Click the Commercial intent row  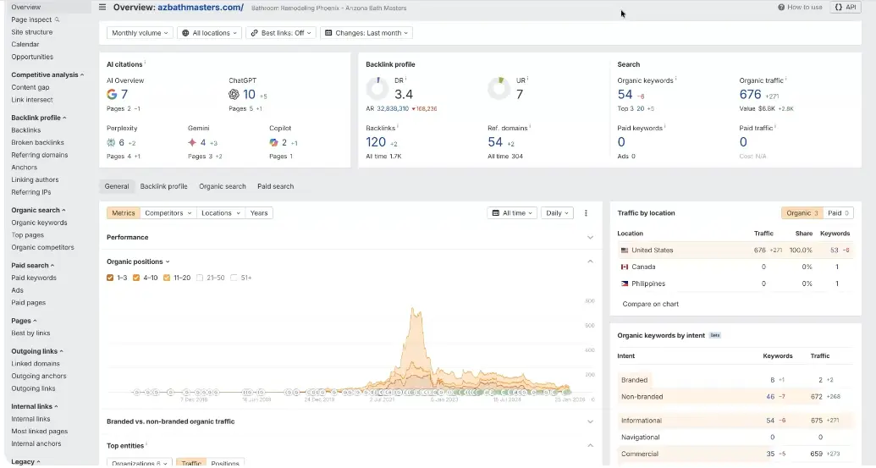tap(736, 454)
